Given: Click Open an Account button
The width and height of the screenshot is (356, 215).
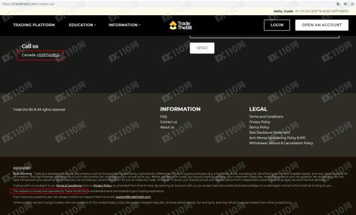Looking at the screenshot, I should click(x=322, y=25).
